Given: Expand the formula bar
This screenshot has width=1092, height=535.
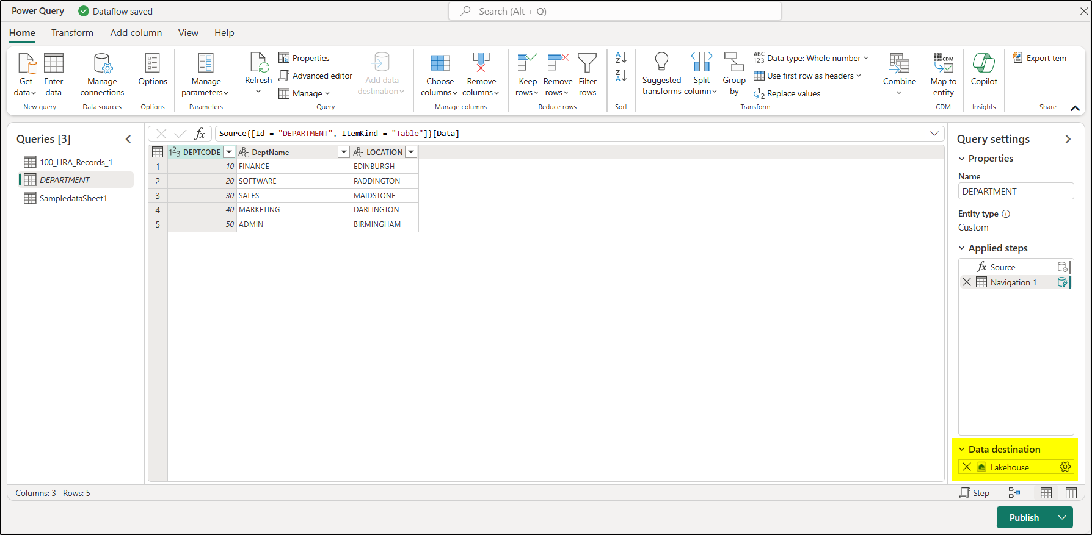Looking at the screenshot, I should click(x=934, y=134).
